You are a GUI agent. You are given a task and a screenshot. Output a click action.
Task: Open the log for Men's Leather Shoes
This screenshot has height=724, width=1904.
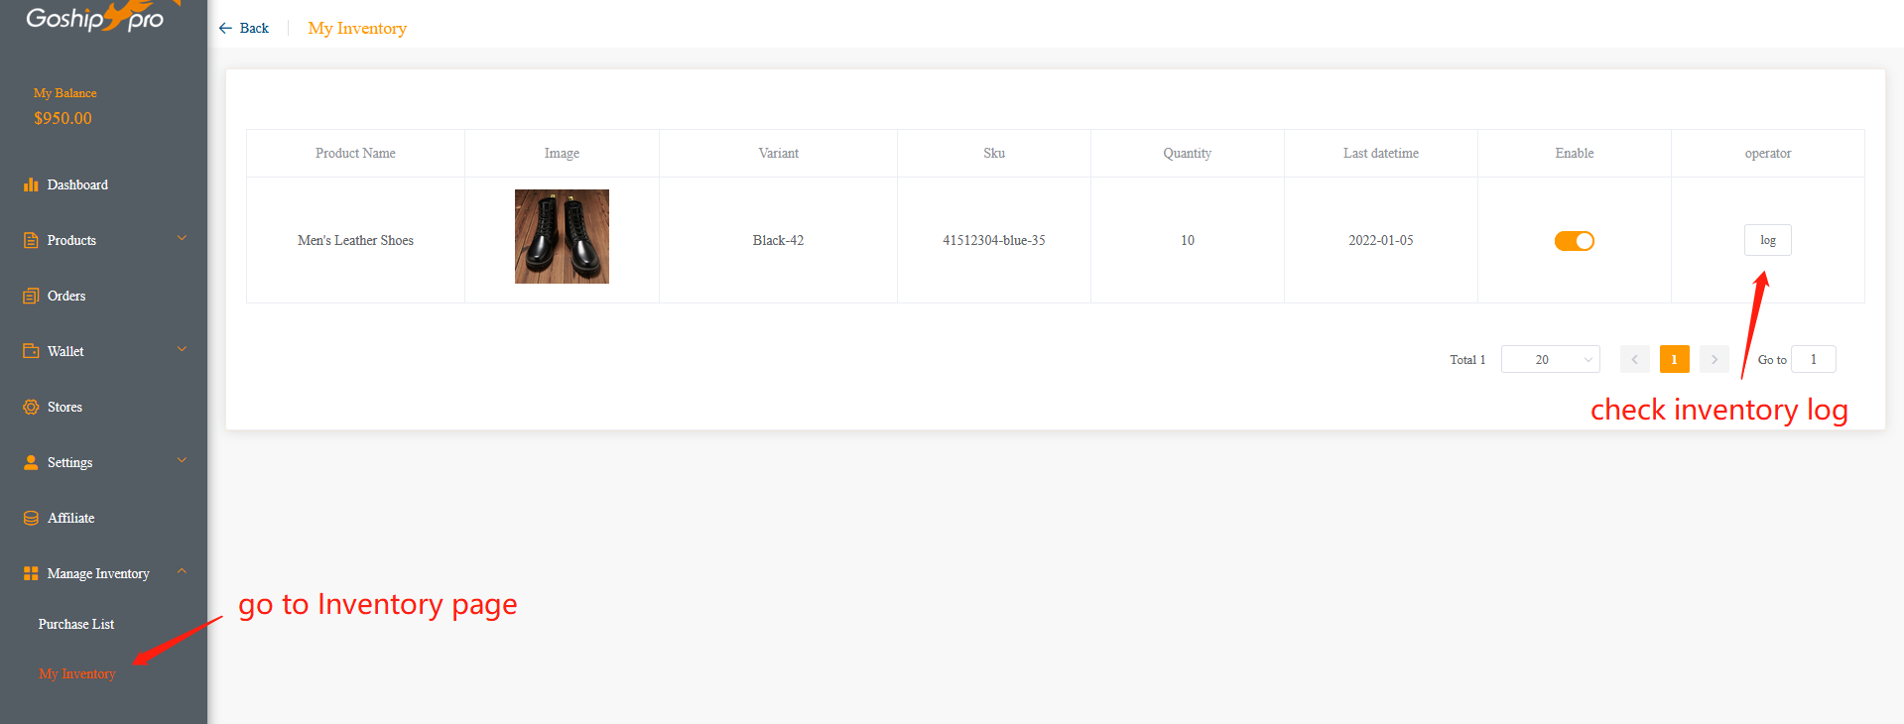(1767, 240)
